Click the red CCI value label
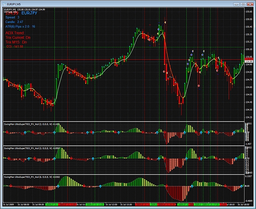 (15, 46)
